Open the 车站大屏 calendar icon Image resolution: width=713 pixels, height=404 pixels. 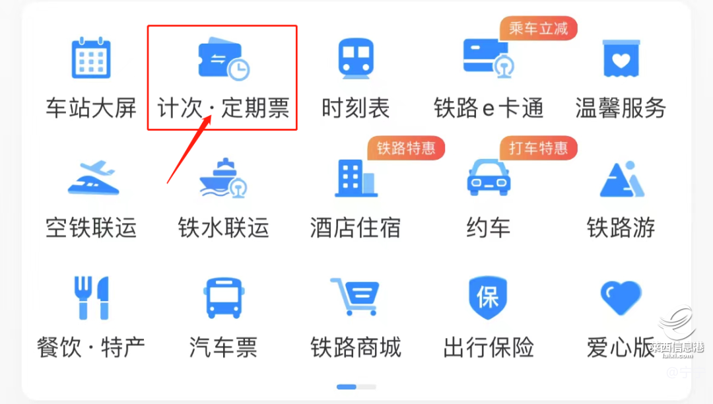(x=91, y=58)
